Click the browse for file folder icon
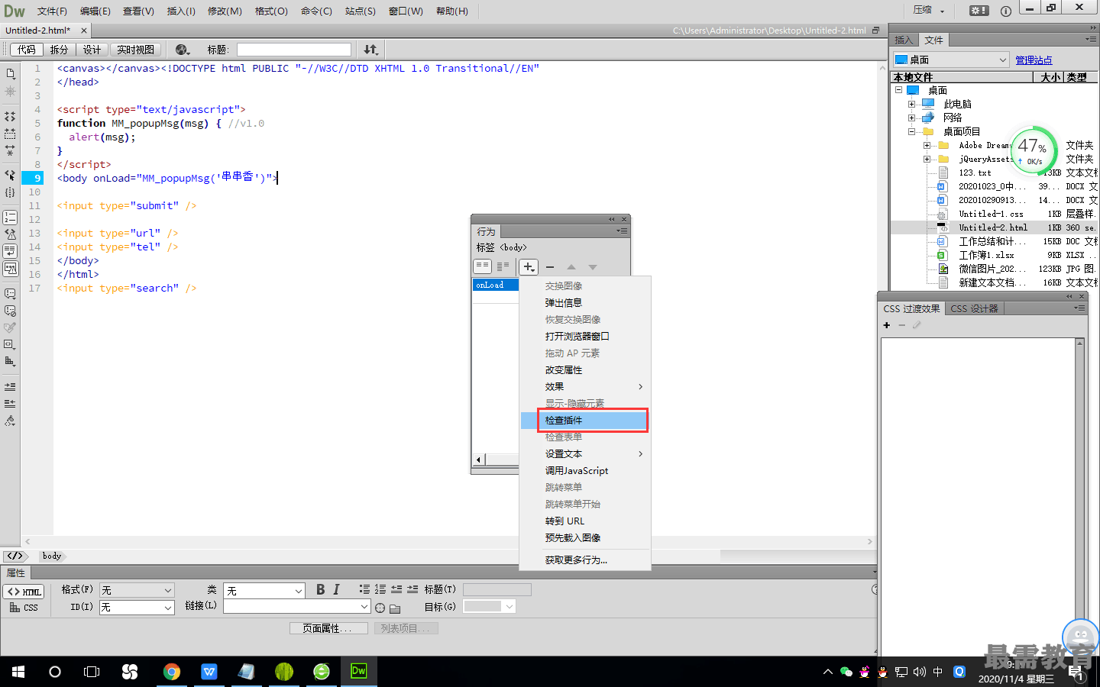The image size is (1100, 687). tap(395, 608)
